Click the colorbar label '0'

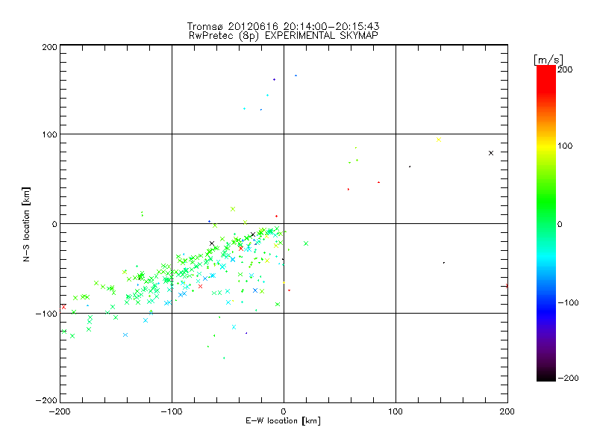coord(560,224)
